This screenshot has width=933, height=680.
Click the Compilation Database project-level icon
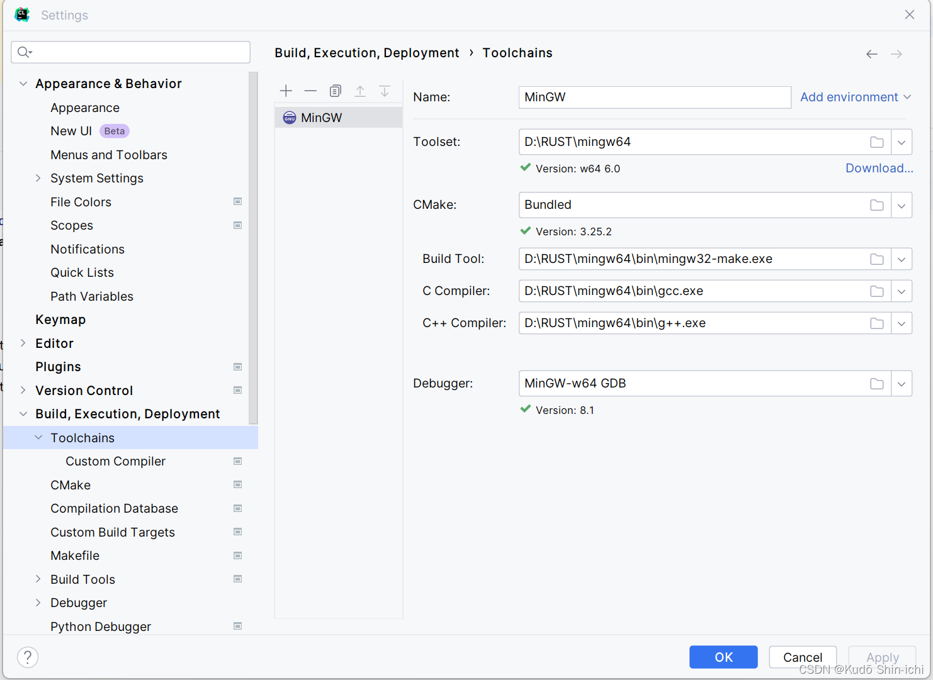238,508
